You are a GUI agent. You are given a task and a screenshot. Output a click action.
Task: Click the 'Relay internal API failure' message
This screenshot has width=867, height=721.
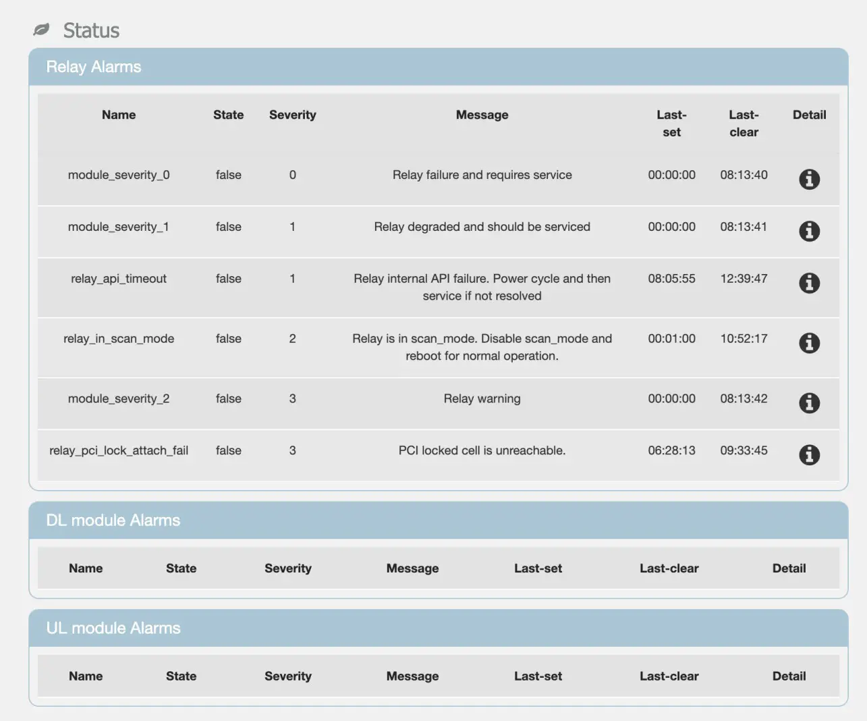482,287
